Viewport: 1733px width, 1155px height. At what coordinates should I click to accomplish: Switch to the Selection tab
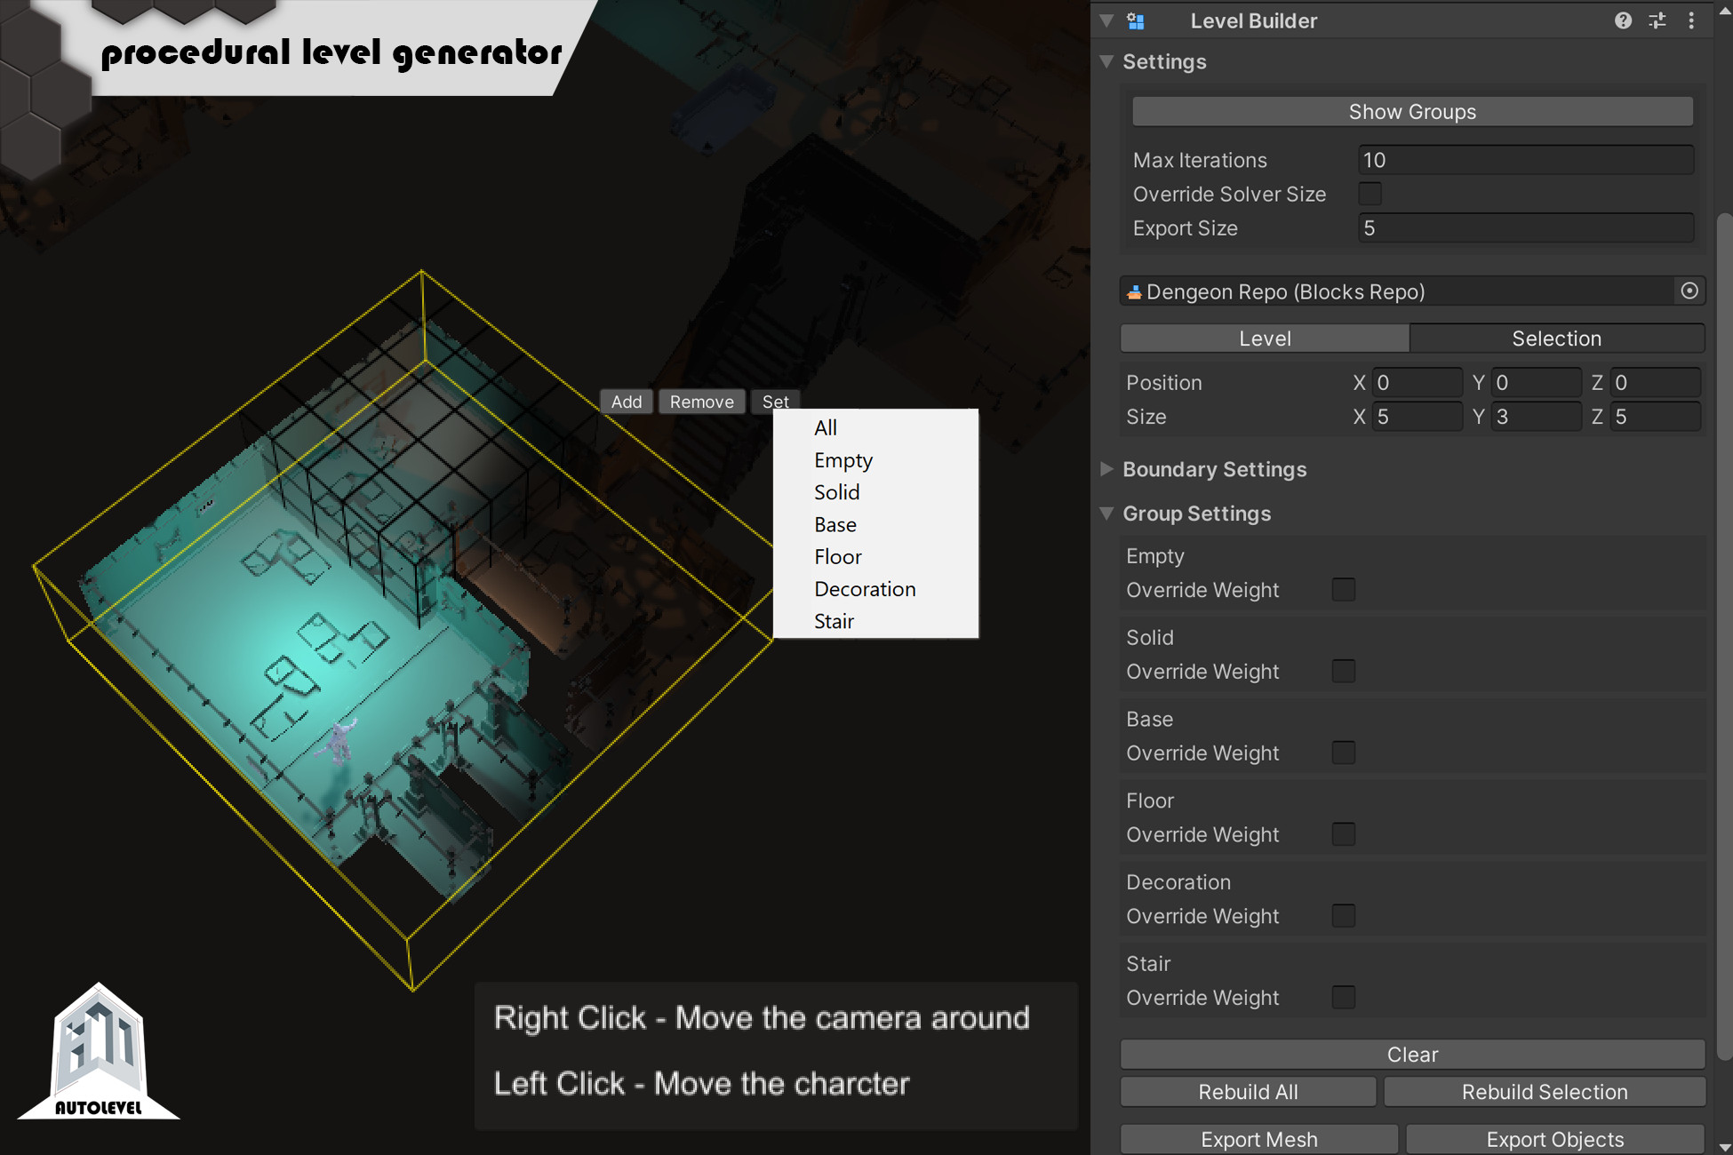[x=1557, y=339]
